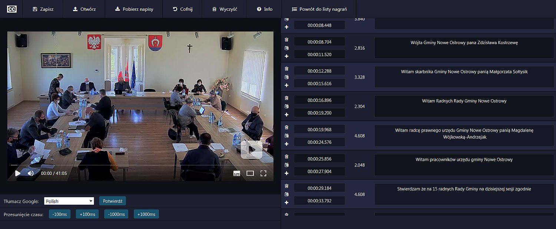Screen dimensions: 556x229
Task: Add a row after 'Witam Radnych Rady Gminy'
Action: point(286,114)
